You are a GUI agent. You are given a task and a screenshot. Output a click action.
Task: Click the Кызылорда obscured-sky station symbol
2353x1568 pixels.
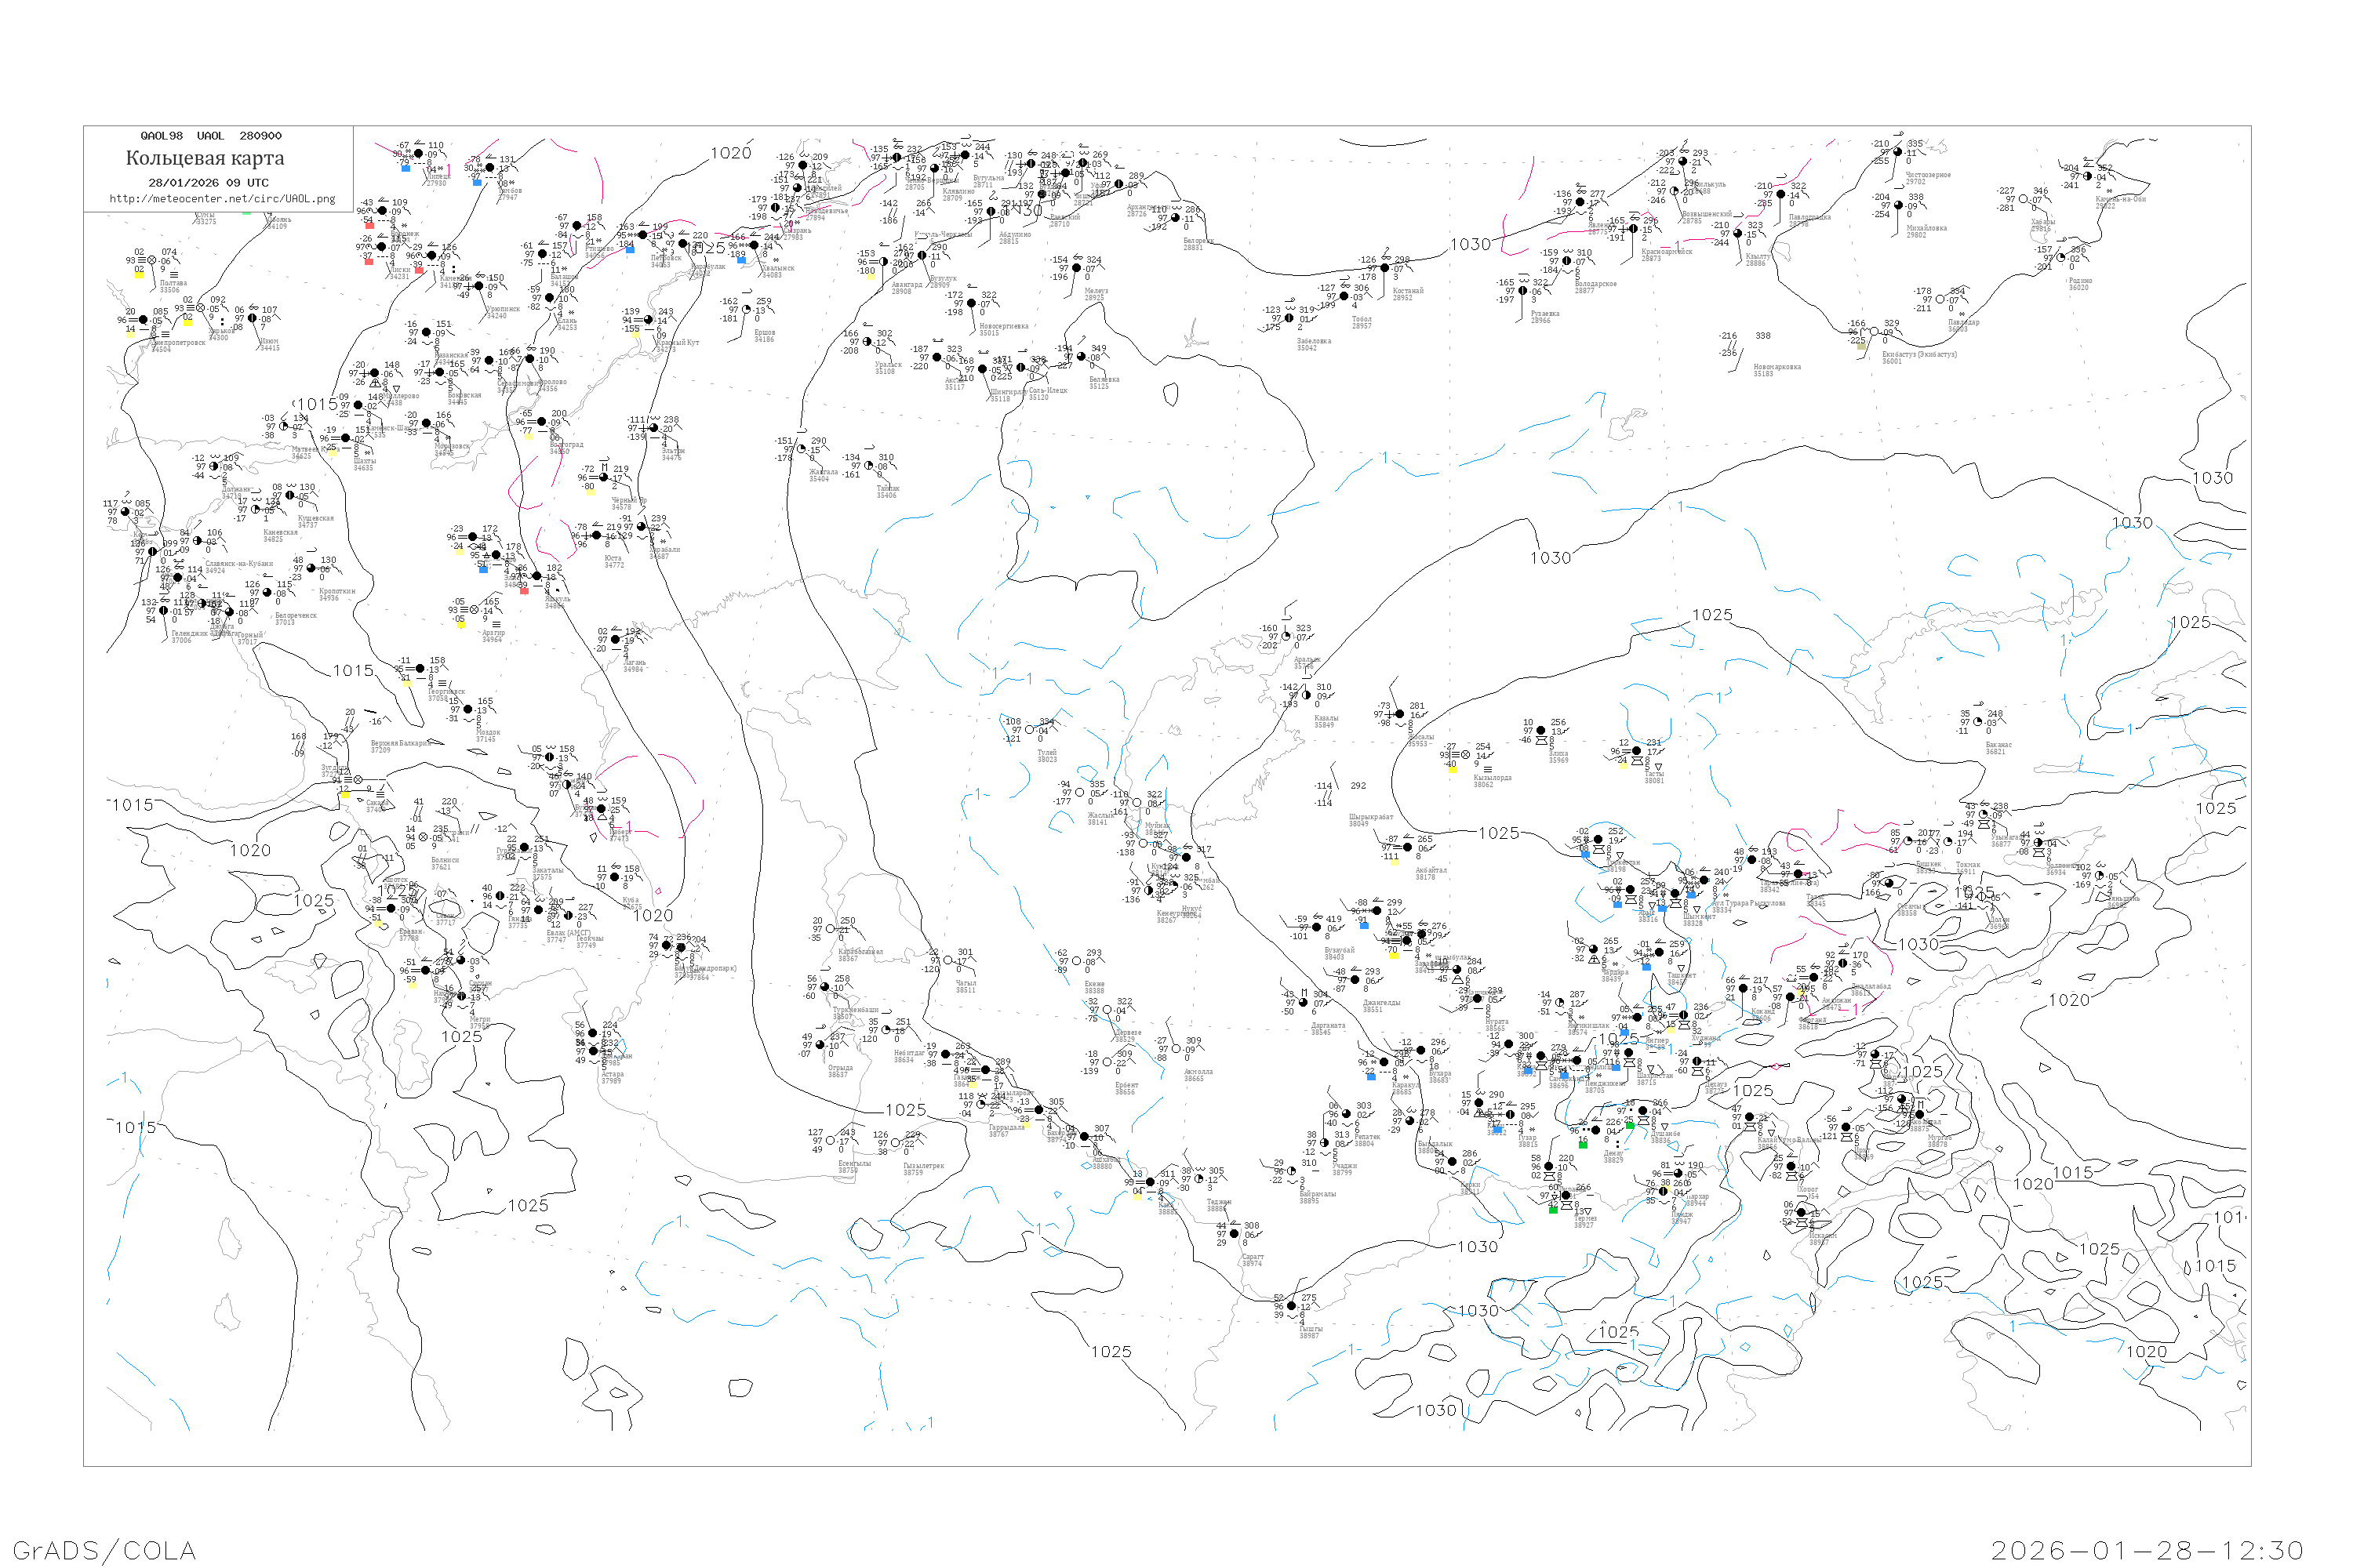1466,755
